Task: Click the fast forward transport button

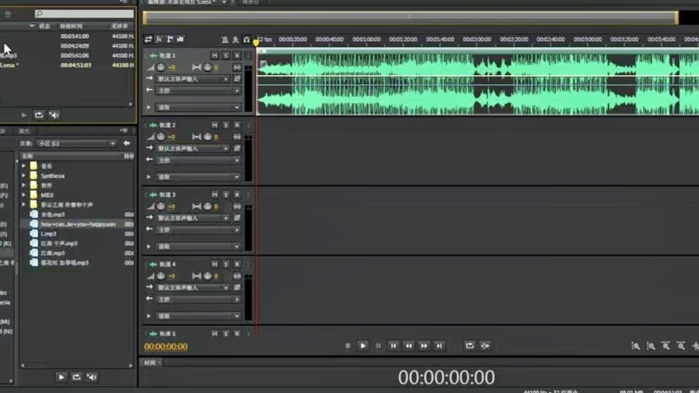Action: pyautogui.click(x=424, y=346)
